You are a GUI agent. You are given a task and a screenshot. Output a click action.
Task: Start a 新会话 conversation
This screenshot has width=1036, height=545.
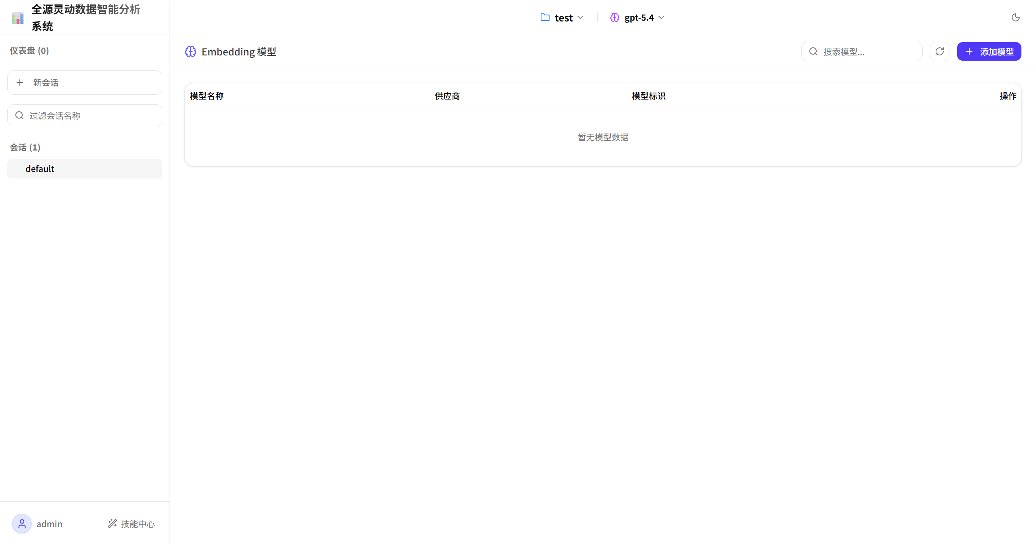pos(85,83)
